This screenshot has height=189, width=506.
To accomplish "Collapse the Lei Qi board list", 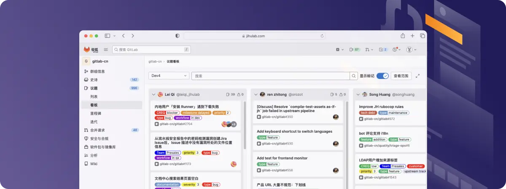I will tap(153, 94).
